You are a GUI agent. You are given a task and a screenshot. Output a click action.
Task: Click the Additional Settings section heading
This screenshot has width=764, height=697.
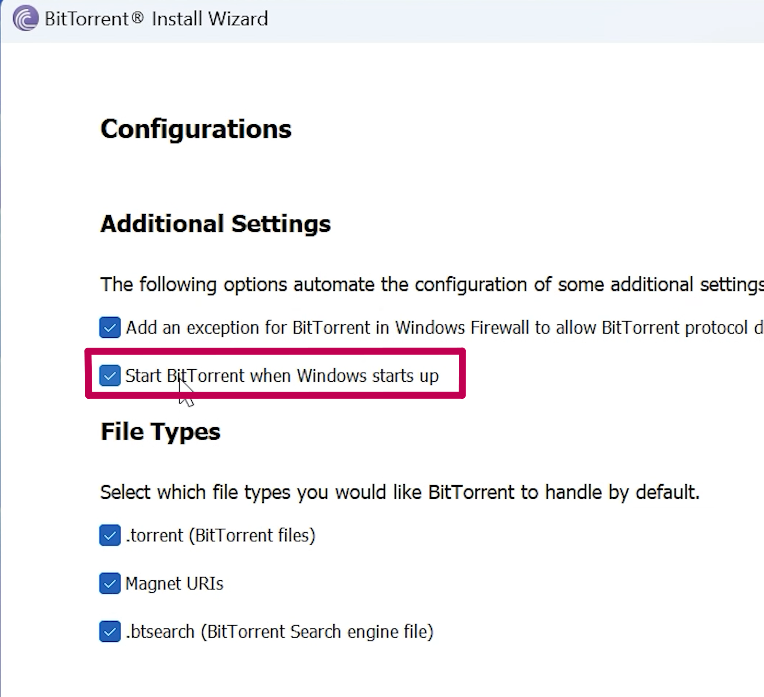click(x=216, y=224)
